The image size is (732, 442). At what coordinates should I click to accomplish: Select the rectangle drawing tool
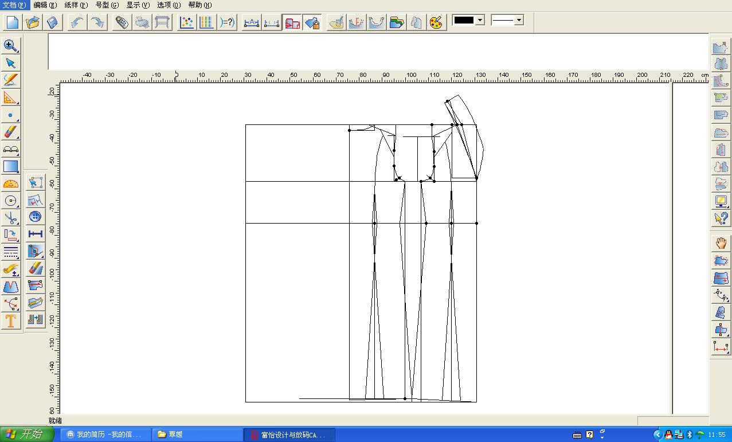click(10, 166)
